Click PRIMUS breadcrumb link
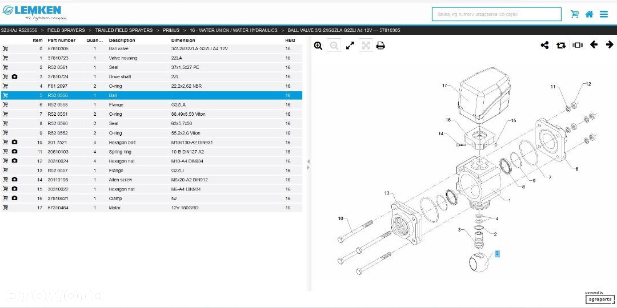This screenshot has width=617, height=308. pyautogui.click(x=171, y=30)
